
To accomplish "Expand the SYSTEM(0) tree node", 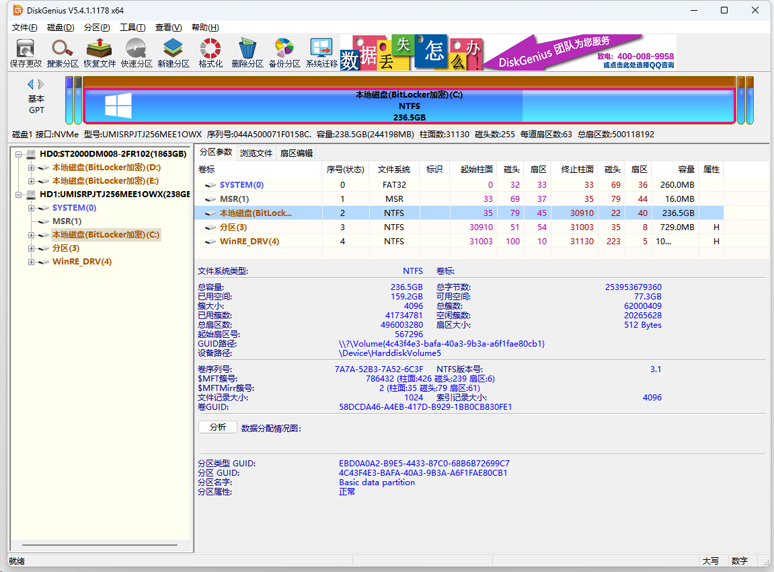I will pyautogui.click(x=31, y=208).
